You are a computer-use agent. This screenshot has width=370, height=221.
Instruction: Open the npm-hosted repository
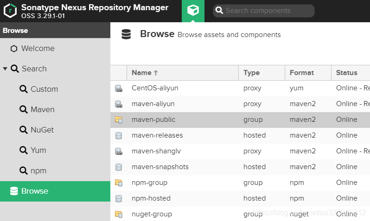coord(151,198)
